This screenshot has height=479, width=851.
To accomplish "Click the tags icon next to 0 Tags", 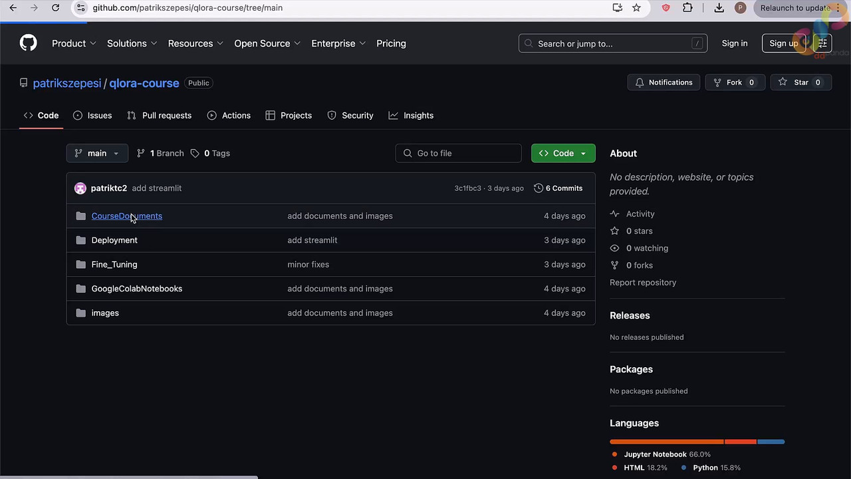I will coord(195,153).
